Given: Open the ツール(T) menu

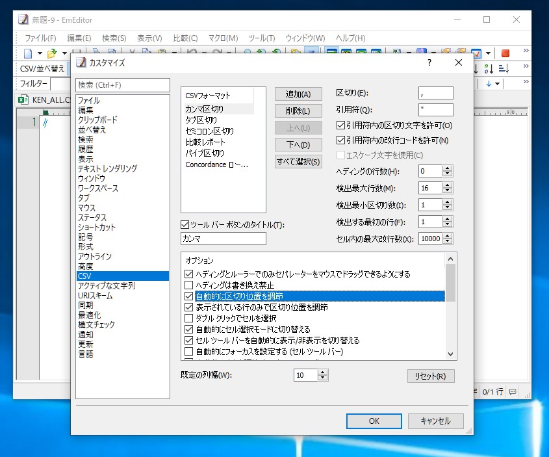Looking at the screenshot, I should [x=262, y=38].
